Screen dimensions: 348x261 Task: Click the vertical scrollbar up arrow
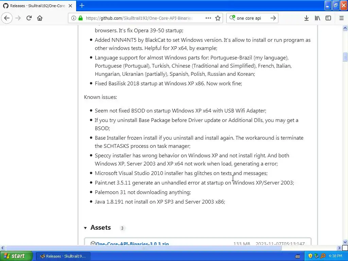pos(345,28)
